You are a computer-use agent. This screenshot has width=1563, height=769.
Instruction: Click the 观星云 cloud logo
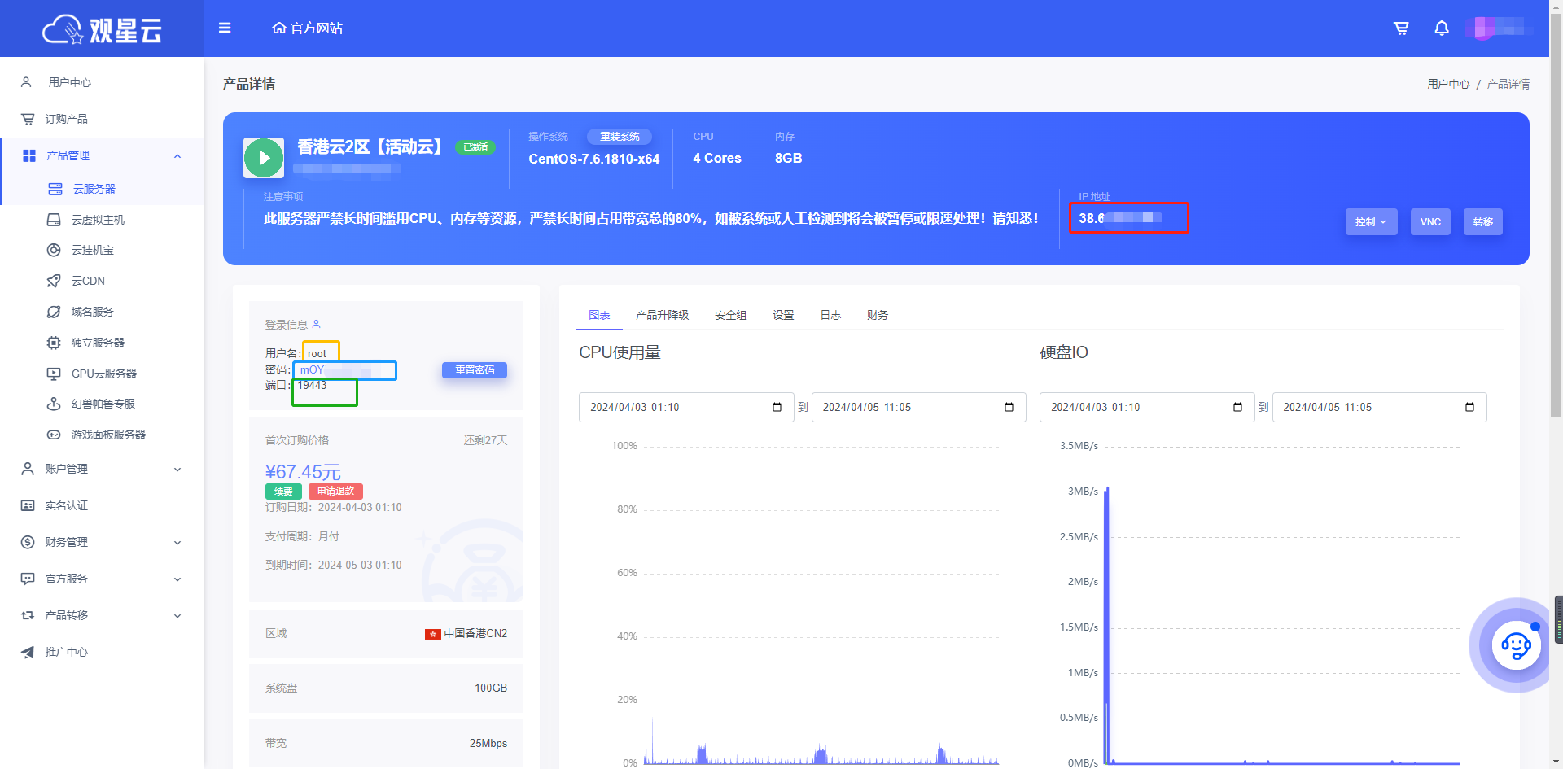click(102, 29)
